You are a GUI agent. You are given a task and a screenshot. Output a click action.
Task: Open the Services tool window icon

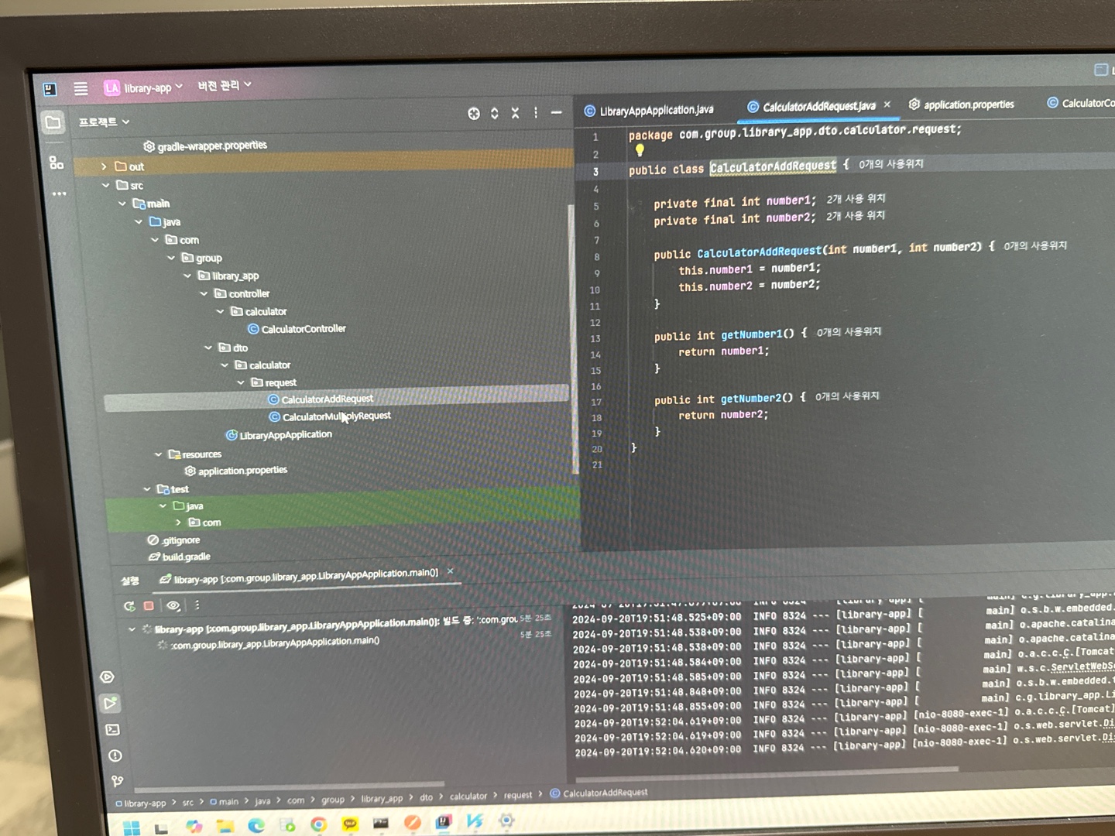108,677
